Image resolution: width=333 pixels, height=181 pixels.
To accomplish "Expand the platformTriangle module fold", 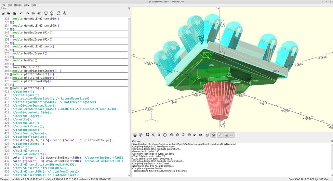I will [11, 78].
